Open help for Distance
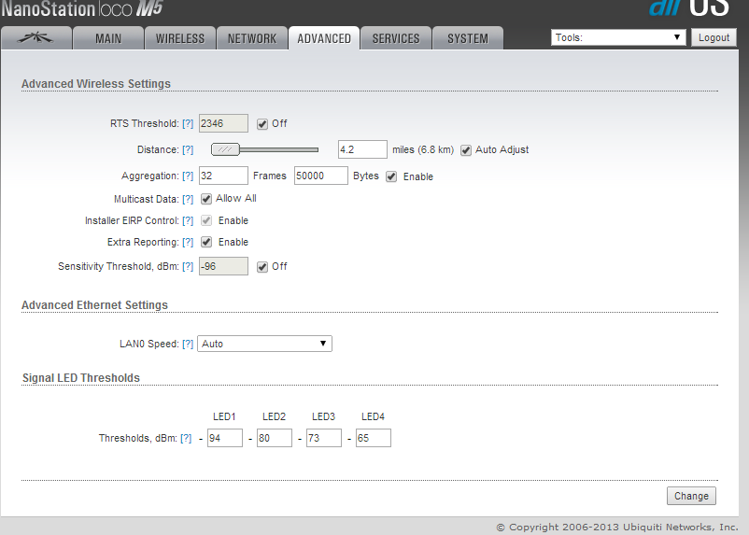 [188, 150]
